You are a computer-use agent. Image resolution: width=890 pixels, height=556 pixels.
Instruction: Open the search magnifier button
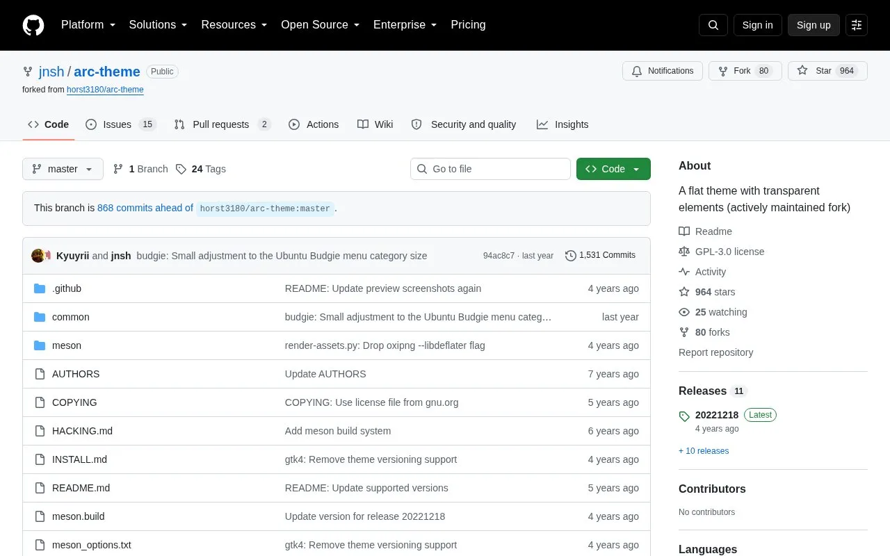(x=713, y=25)
